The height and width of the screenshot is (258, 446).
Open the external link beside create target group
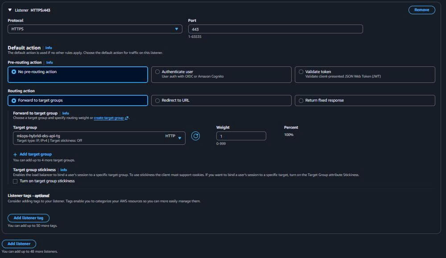126,118
